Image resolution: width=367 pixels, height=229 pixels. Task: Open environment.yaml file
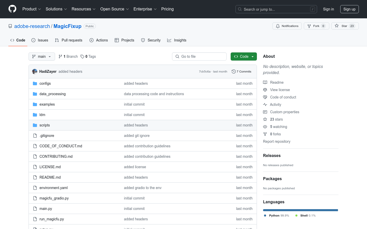54,188
